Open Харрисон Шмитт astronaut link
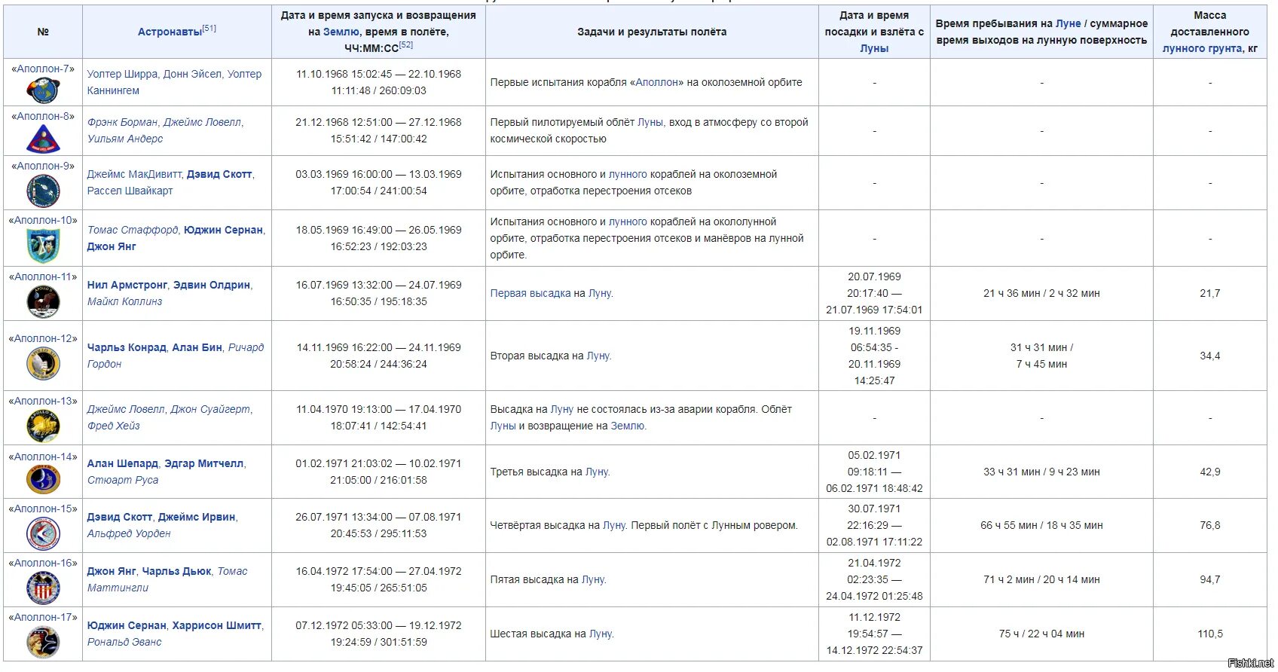The image size is (1278, 672). [216, 625]
